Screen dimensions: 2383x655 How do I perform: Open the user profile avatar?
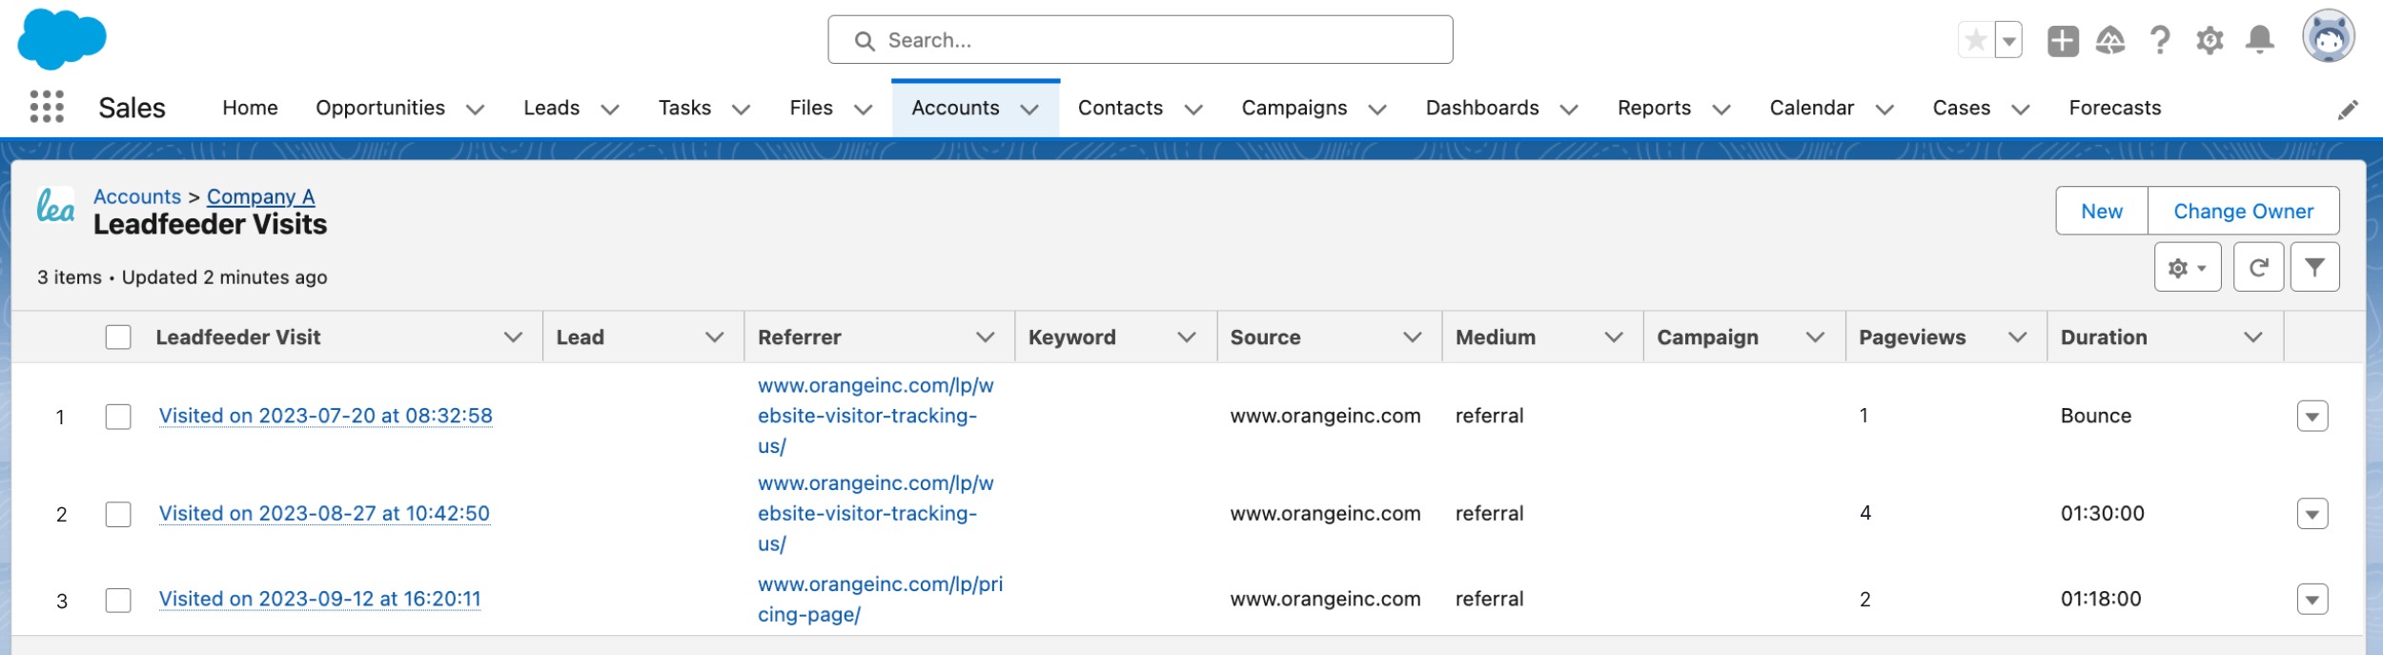pyautogui.click(x=2328, y=37)
